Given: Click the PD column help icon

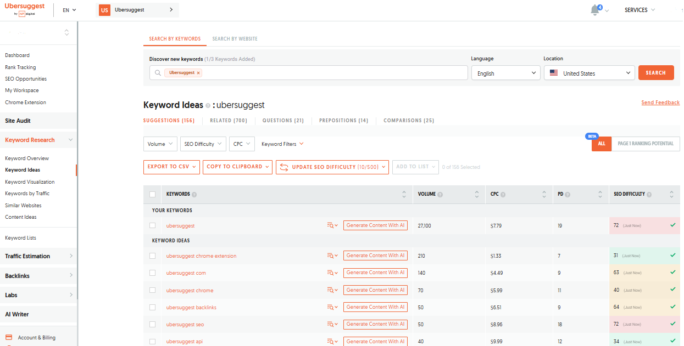Looking at the screenshot, I should [x=568, y=194].
